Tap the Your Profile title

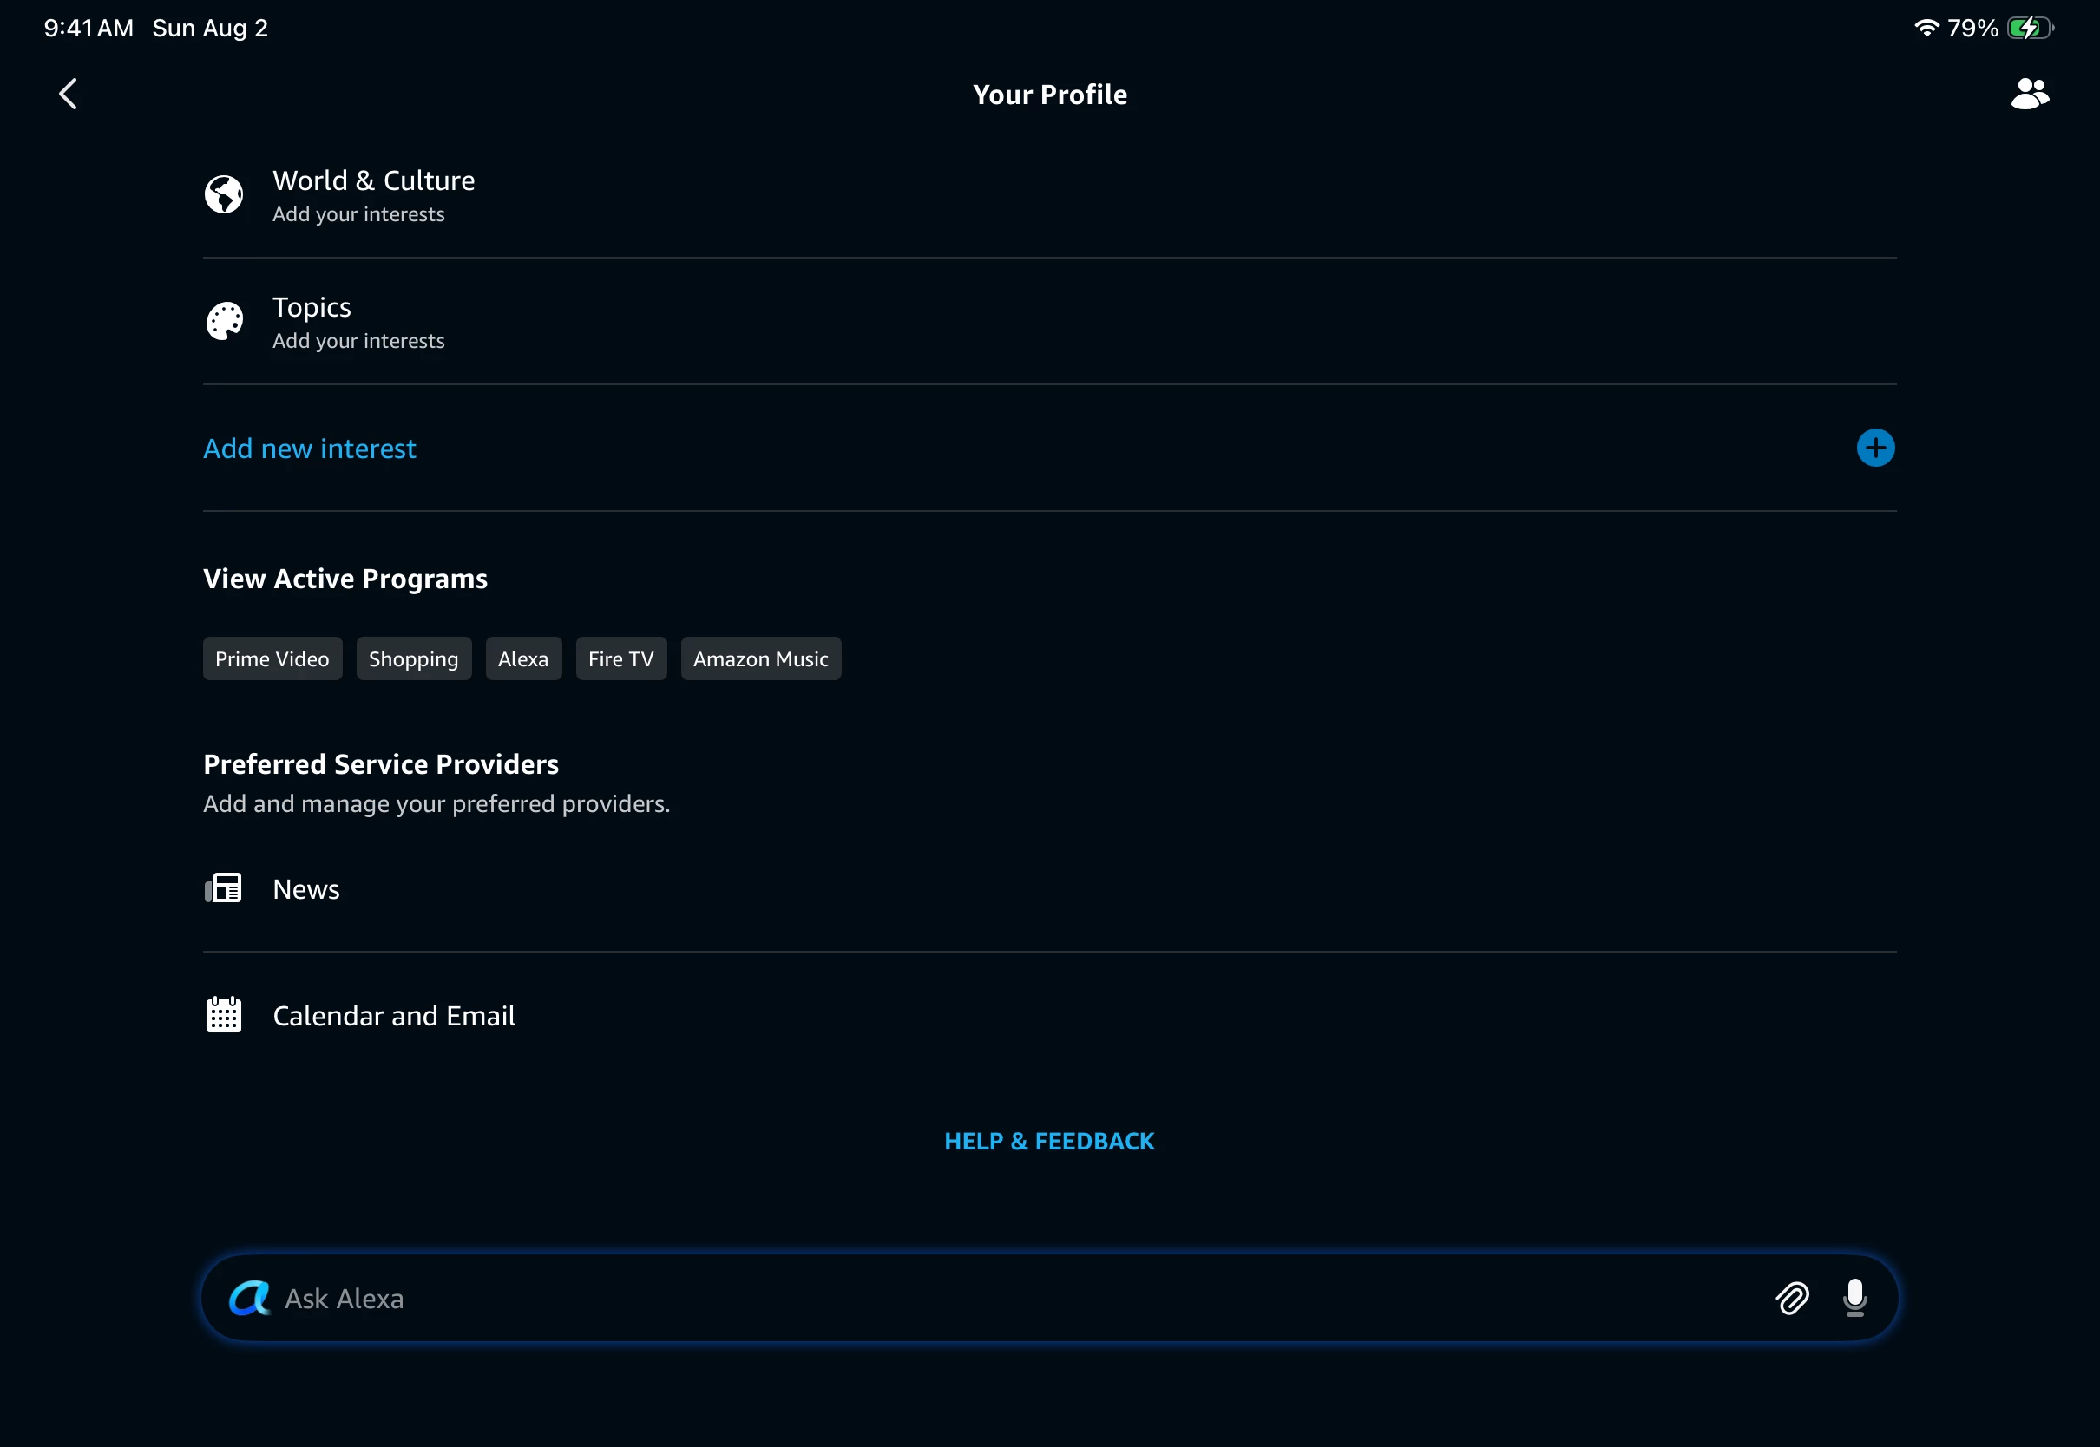tap(1050, 95)
